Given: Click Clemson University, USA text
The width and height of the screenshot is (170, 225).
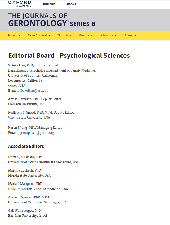Looking at the screenshot, I should (x=26, y=104).
